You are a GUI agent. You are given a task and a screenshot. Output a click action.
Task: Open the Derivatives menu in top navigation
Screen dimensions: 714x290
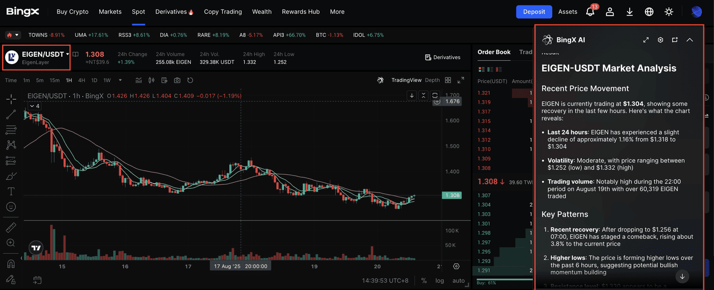[174, 12]
